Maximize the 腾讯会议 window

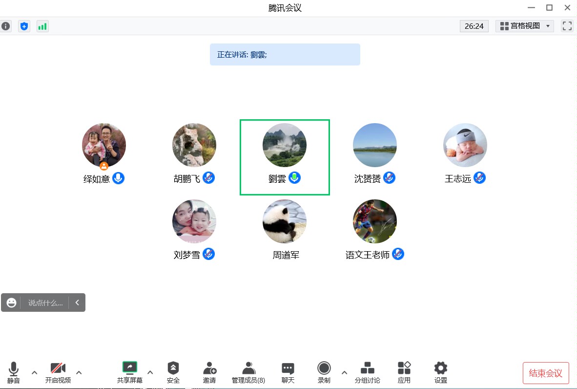coord(549,7)
